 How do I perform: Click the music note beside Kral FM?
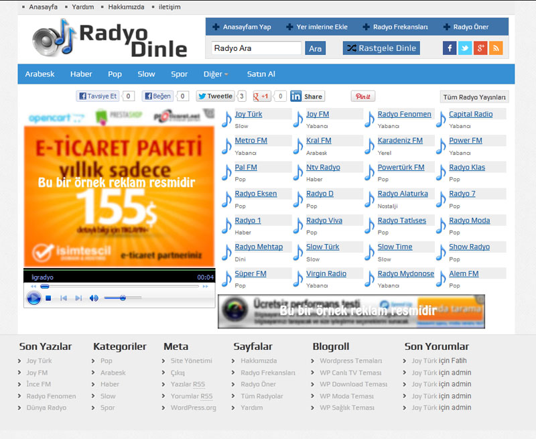[297, 146]
